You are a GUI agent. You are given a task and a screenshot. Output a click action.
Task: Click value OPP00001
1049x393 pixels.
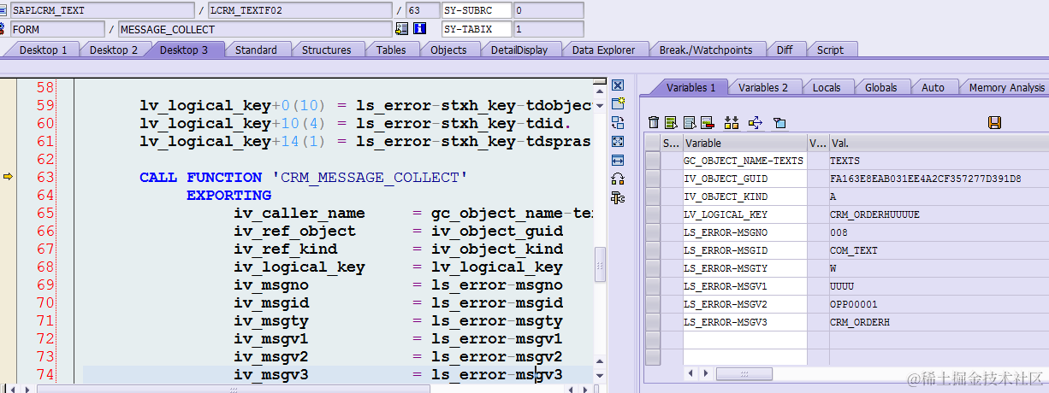tap(853, 304)
